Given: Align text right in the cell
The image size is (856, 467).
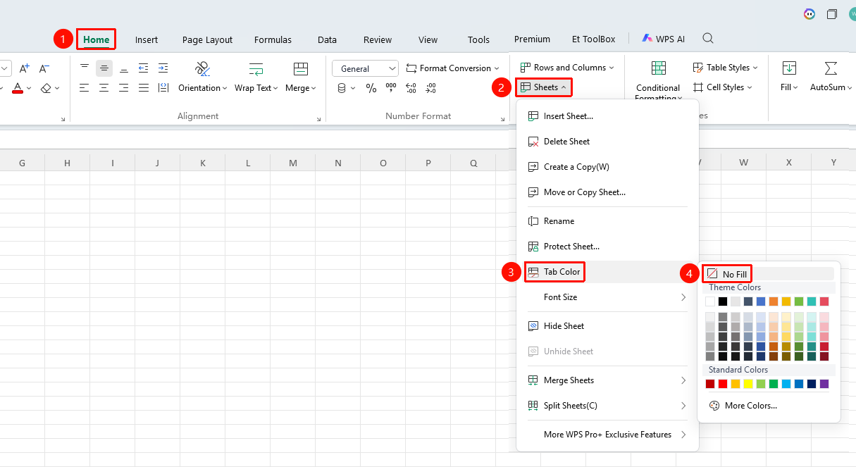Looking at the screenshot, I should point(124,88).
